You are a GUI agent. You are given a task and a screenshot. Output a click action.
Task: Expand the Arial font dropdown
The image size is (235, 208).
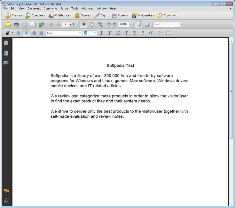[80, 33]
